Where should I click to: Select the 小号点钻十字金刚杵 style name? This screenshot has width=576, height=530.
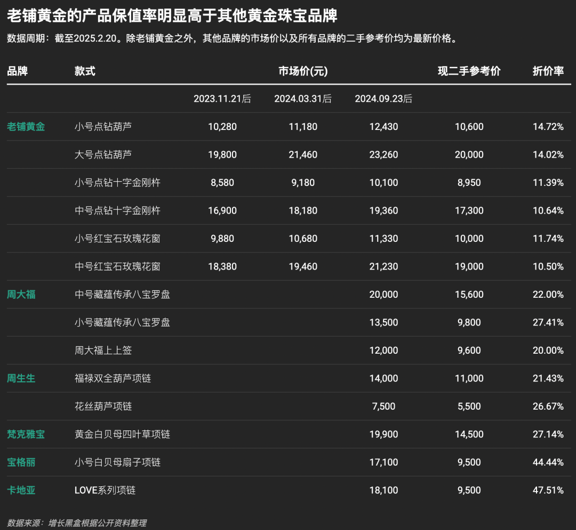(x=117, y=182)
